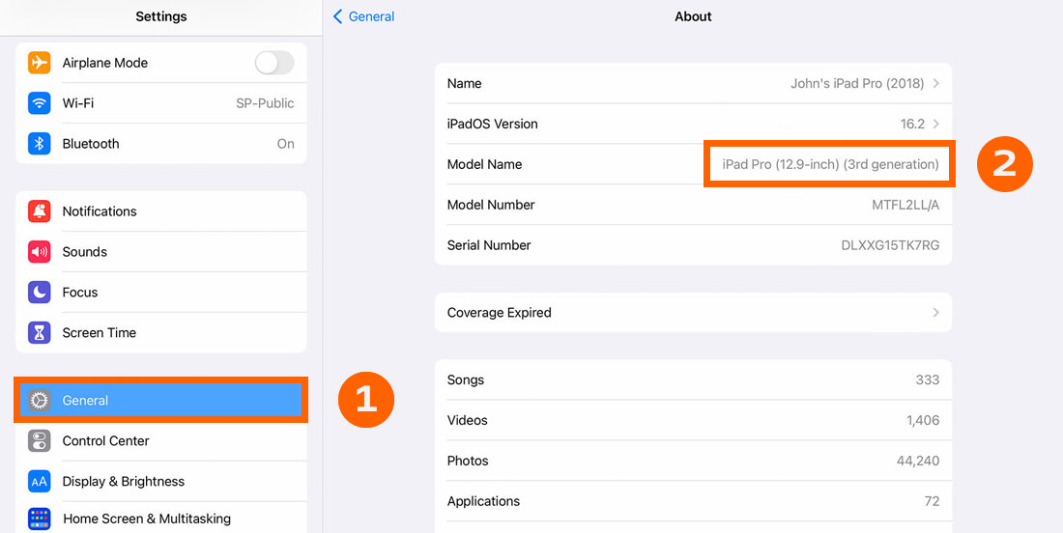Tap the Home Screen & Multitasking icon
The width and height of the screenshot is (1063, 533).
point(40,519)
